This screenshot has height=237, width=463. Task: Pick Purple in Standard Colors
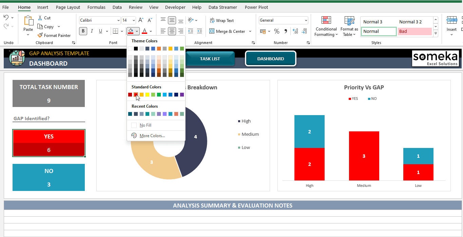pos(182,95)
